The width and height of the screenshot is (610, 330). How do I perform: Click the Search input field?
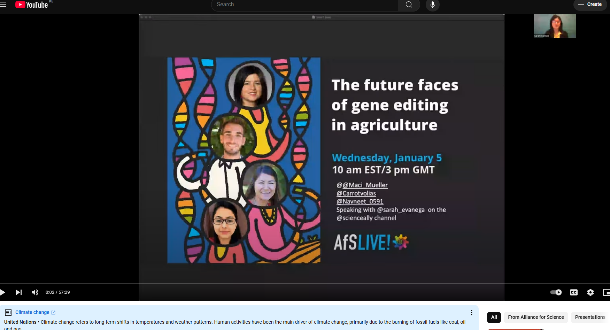tap(304, 5)
